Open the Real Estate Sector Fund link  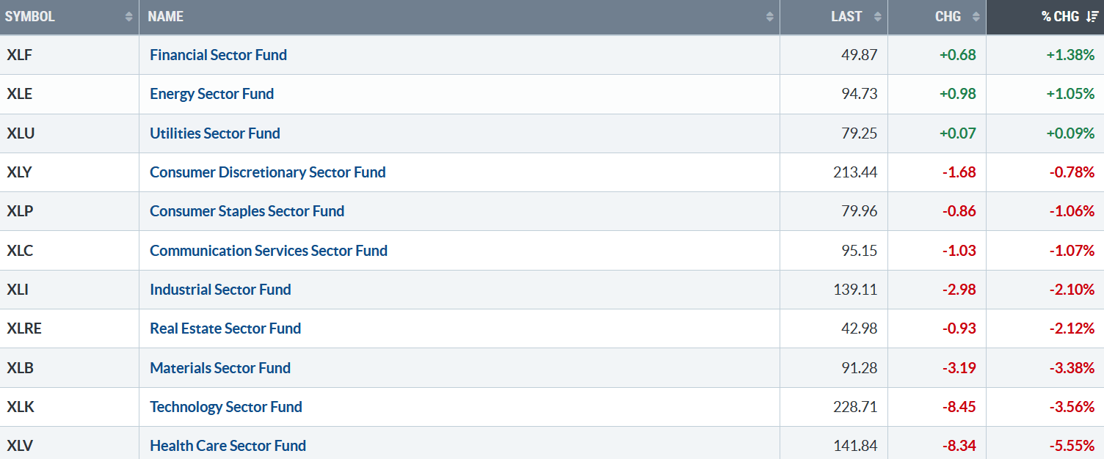(225, 328)
